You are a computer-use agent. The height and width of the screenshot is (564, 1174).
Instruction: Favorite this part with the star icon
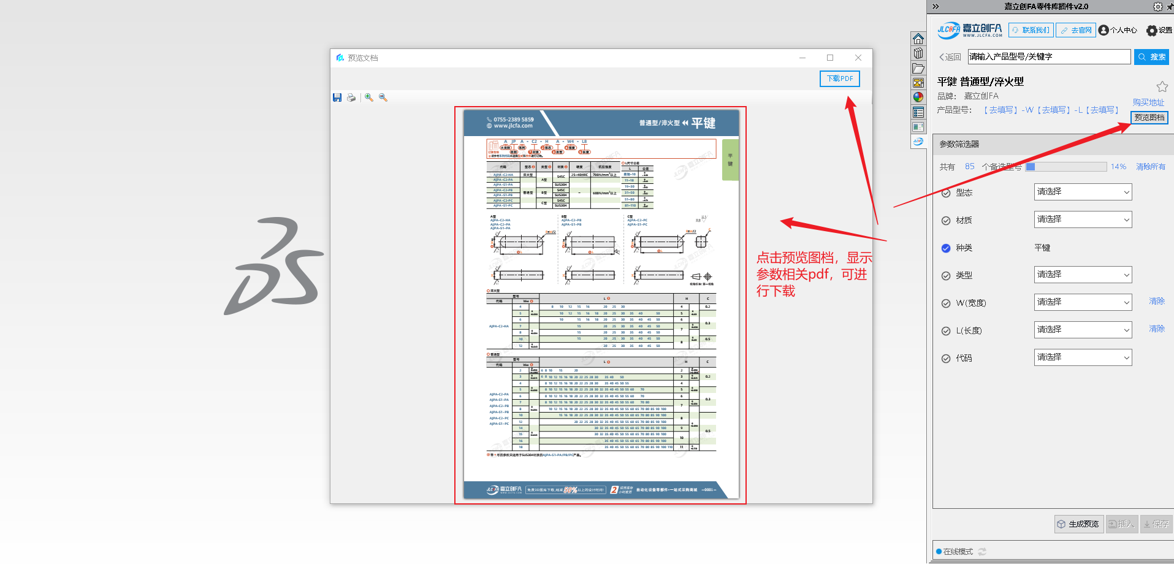tap(1162, 86)
